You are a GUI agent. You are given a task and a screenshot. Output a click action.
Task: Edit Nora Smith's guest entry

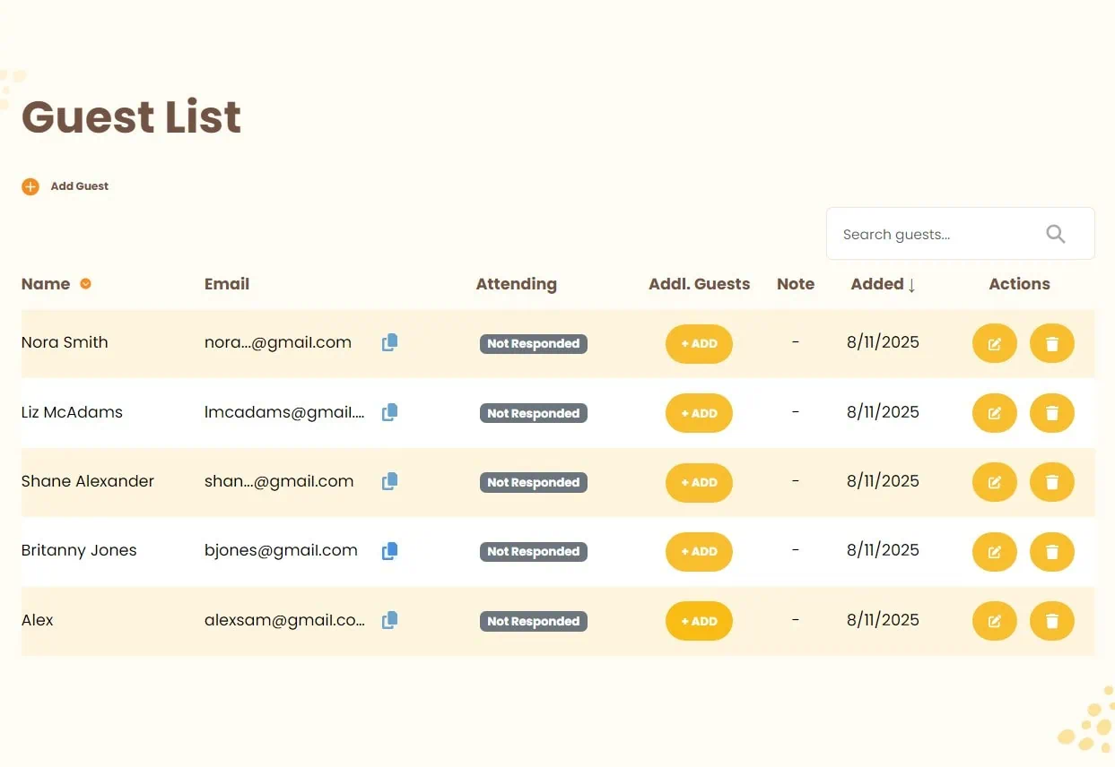point(994,343)
